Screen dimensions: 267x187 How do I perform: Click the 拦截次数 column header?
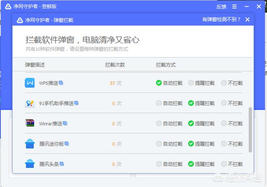click(x=115, y=65)
